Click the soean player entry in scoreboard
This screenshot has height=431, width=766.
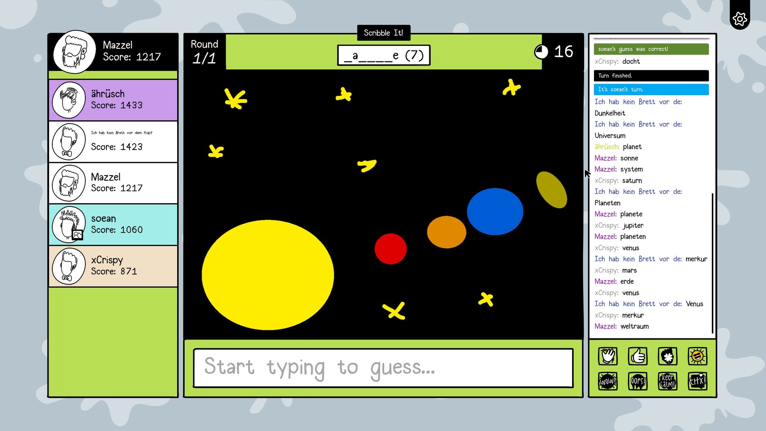pyautogui.click(x=113, y=223)
